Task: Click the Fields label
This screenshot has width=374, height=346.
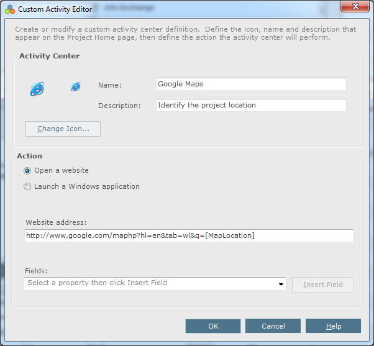Action: (36, 271)
